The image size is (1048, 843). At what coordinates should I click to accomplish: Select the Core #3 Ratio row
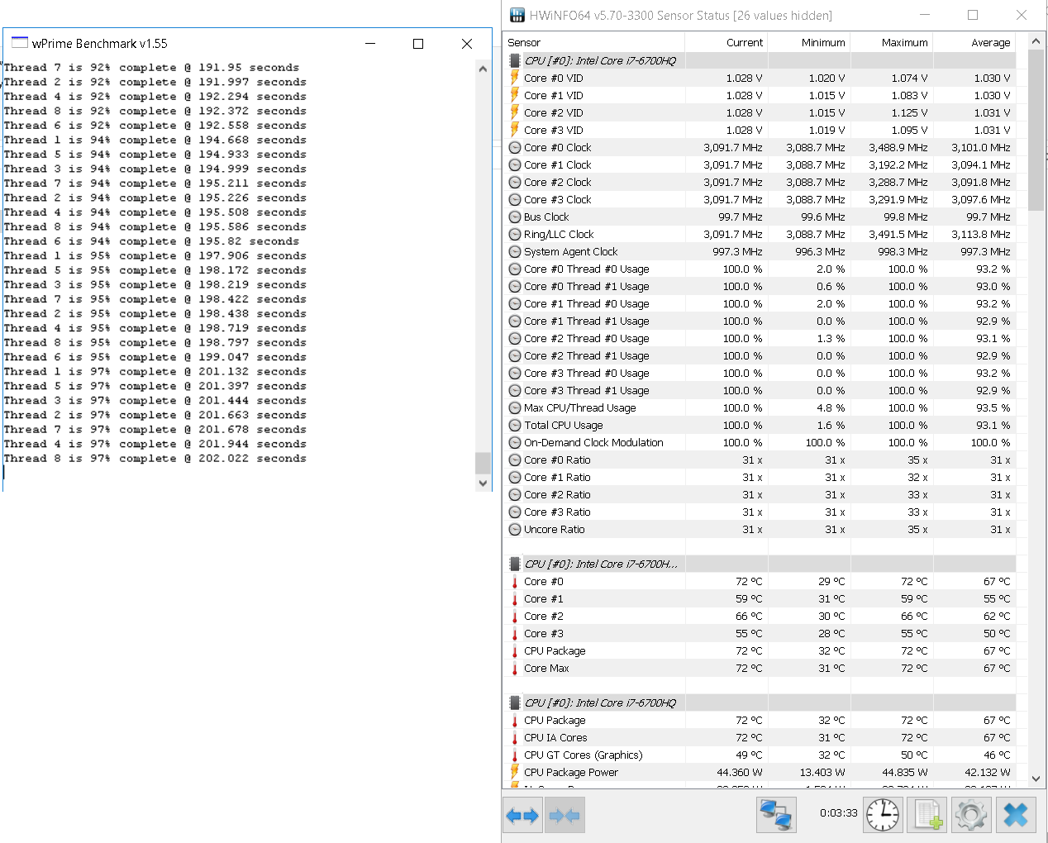pos(760,512)
